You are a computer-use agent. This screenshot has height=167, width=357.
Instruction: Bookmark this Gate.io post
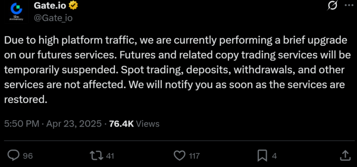point(262,156)
